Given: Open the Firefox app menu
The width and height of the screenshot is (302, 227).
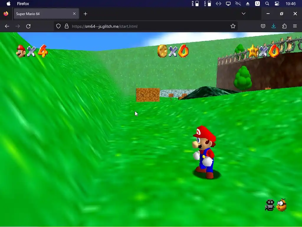Looking at the screenshot, I should pos(23,4).
